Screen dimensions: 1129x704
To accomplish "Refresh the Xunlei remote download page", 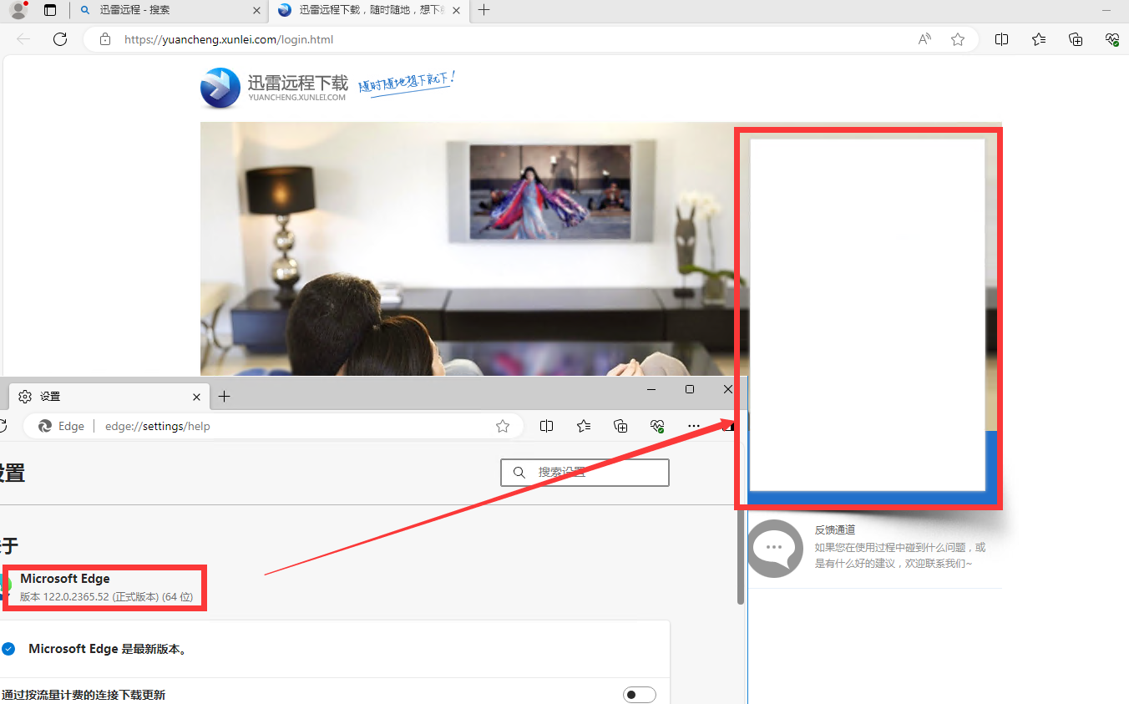I will point(60,39).
